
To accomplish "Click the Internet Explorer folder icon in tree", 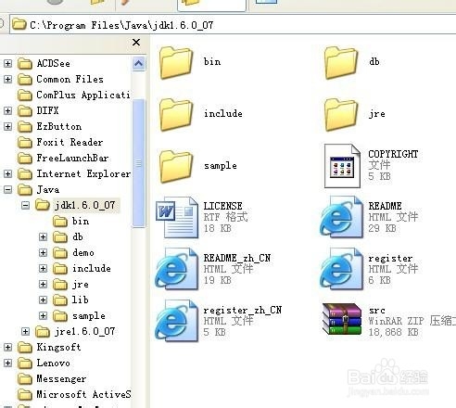I will click(x=25, y=174).
